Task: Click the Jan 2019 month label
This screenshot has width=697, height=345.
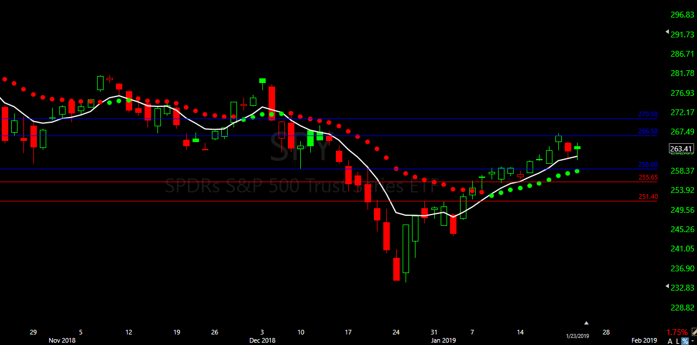Action: point(443,340)
